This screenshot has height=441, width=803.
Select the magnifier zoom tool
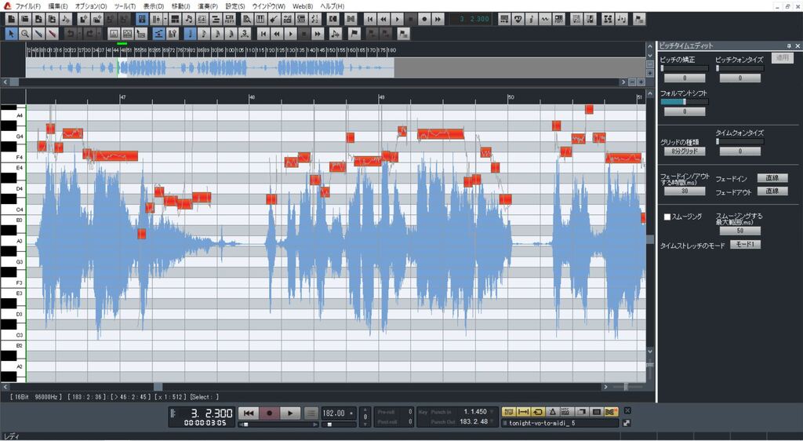[24, 34]
